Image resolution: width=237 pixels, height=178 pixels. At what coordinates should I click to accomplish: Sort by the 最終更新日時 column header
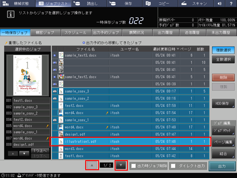[166, 49]
